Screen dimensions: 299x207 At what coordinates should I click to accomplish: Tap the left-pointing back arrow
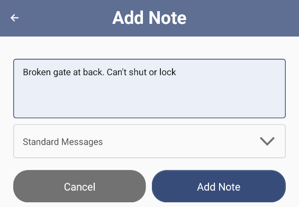(14, 18)
